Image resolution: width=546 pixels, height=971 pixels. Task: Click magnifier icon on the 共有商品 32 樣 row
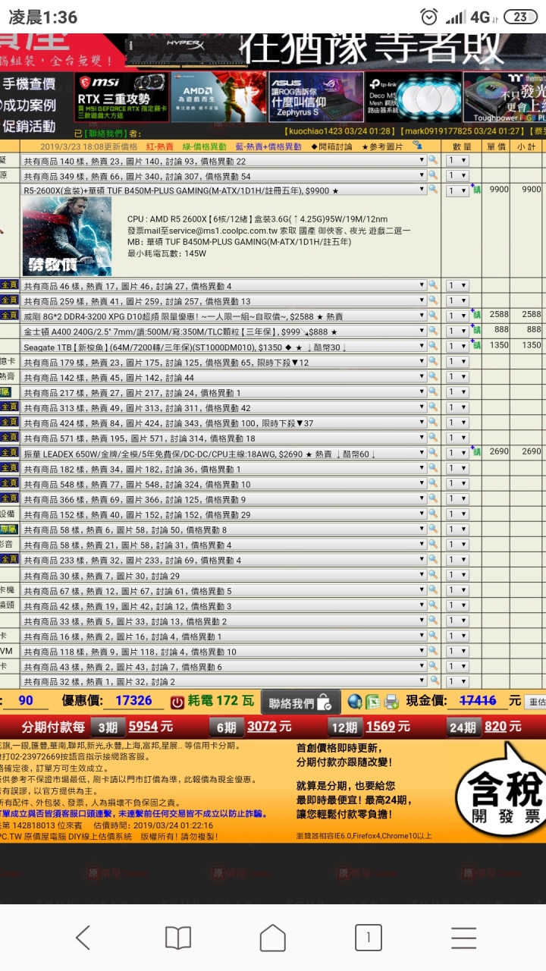coord(433,681)
